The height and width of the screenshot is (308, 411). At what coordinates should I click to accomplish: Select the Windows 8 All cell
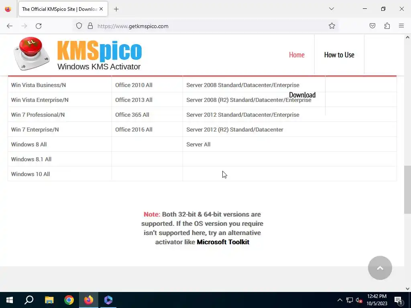(60, 144)
